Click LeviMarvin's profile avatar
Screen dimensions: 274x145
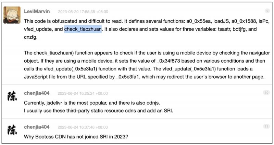pyautogui.click(x=12, y=14)
